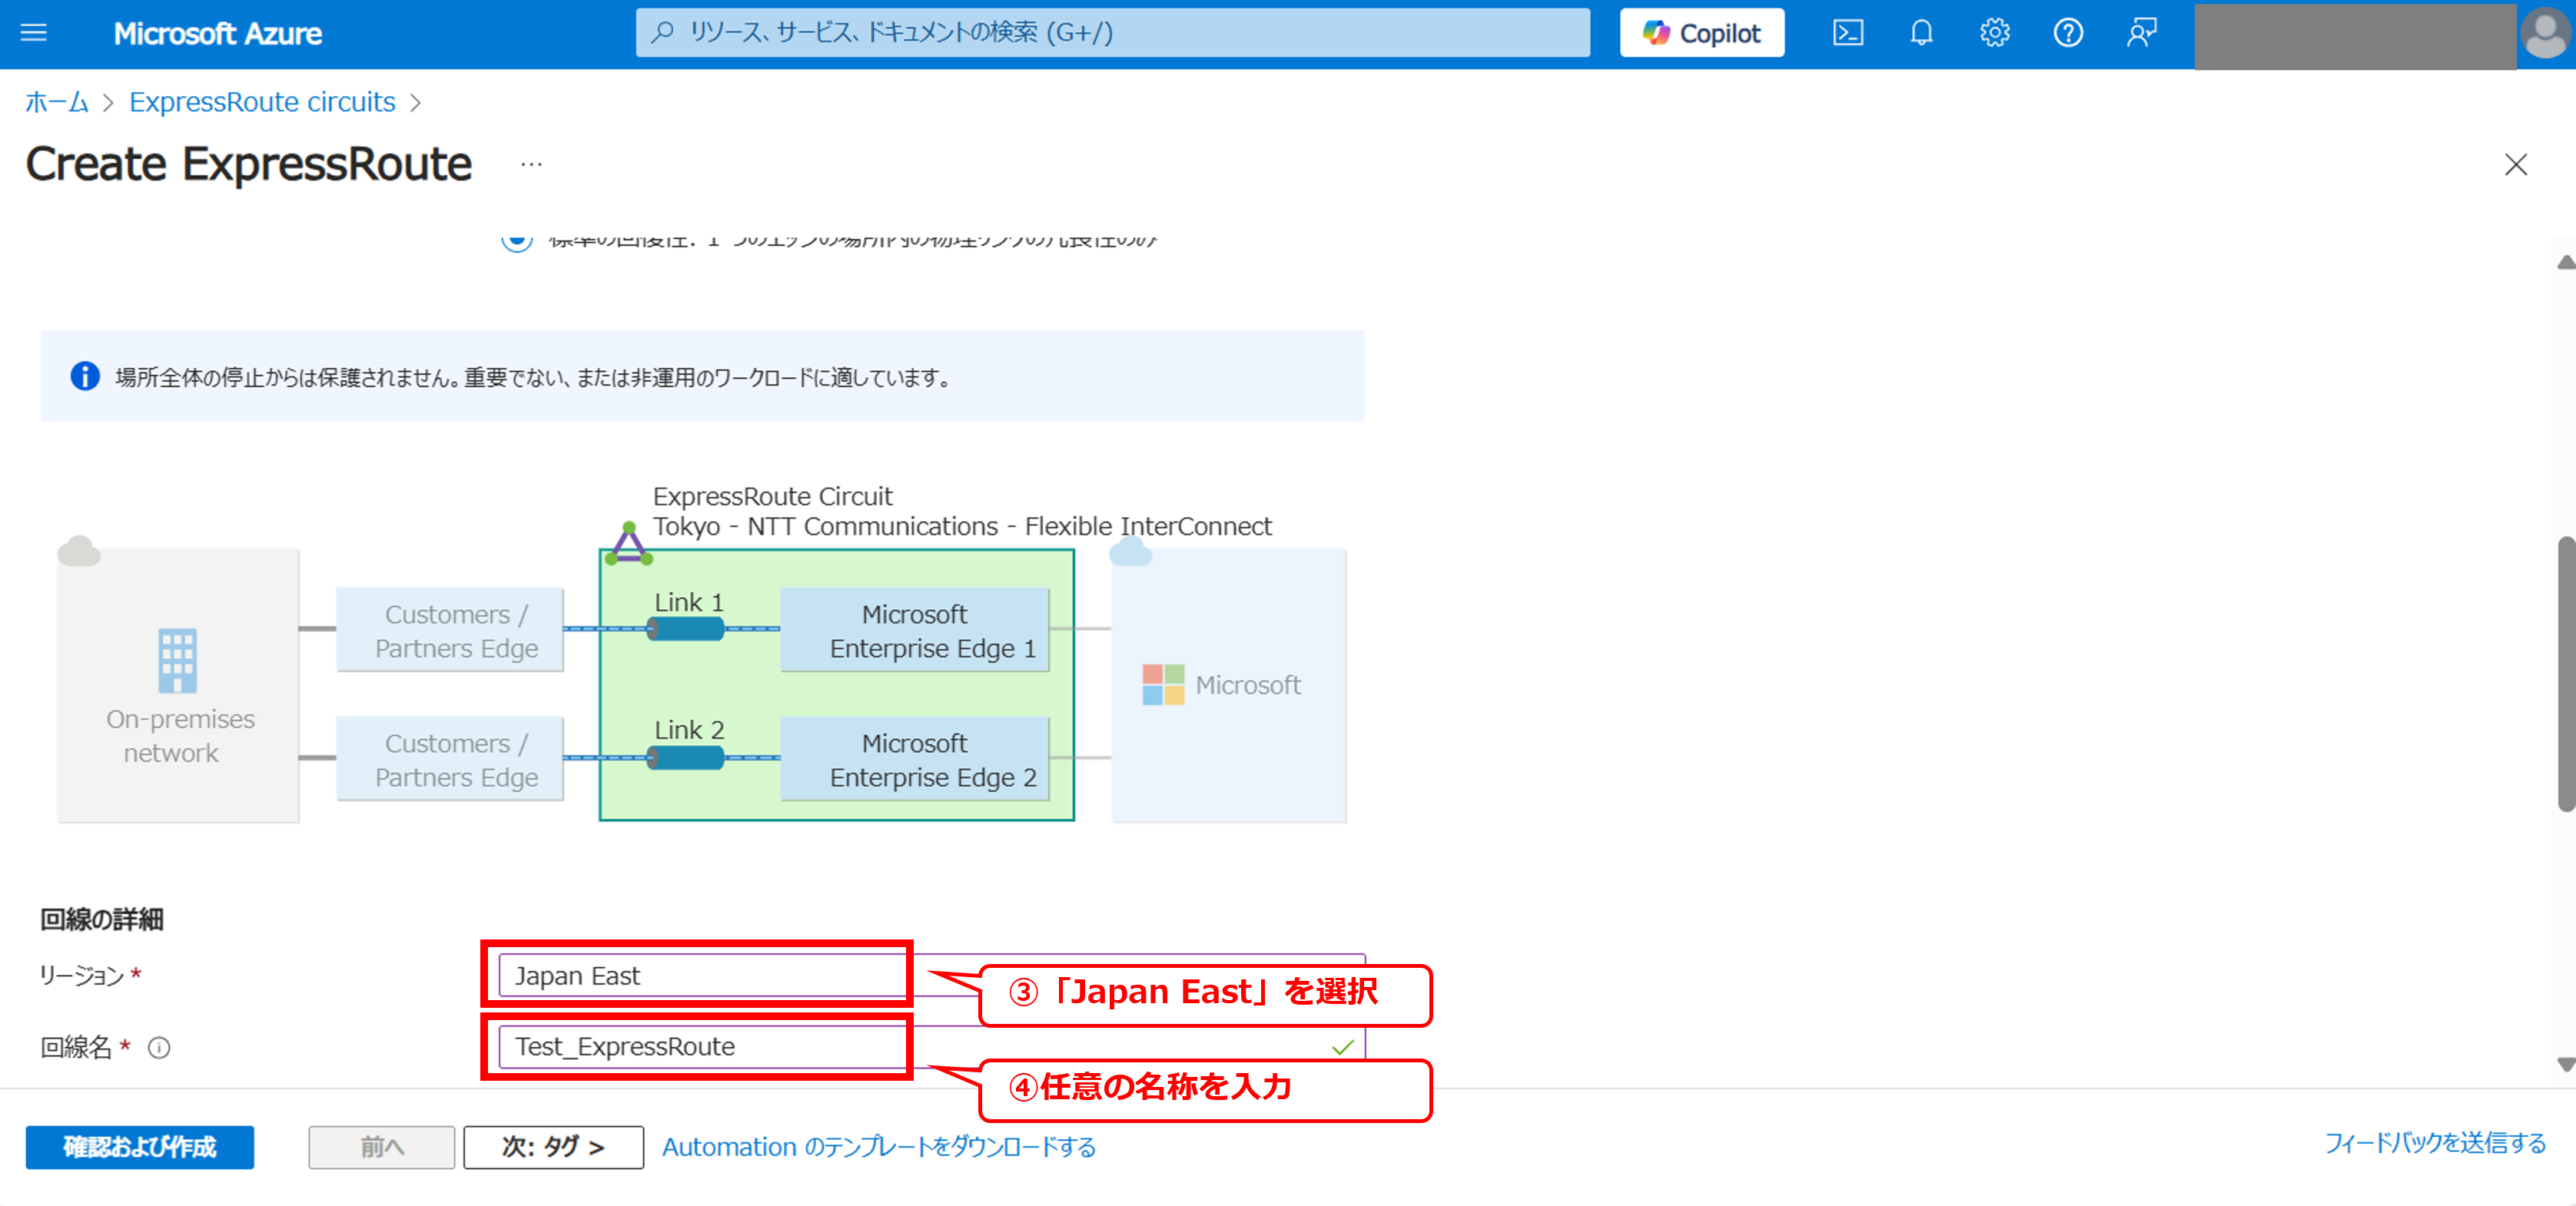Click the vertical scrollbar thumb
Image resolution: width=2576 pixels, height=1206 pixels.
coord(2565,674)
